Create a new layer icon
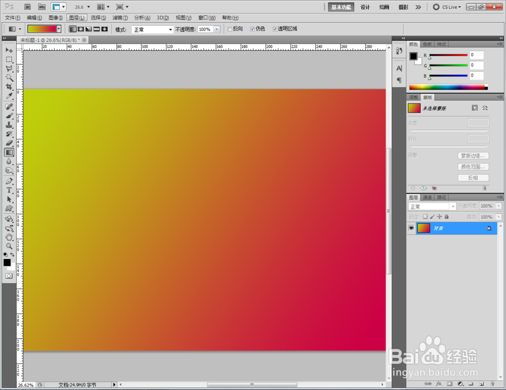Screen dimensions: 506x390 [x=482, y=384]
